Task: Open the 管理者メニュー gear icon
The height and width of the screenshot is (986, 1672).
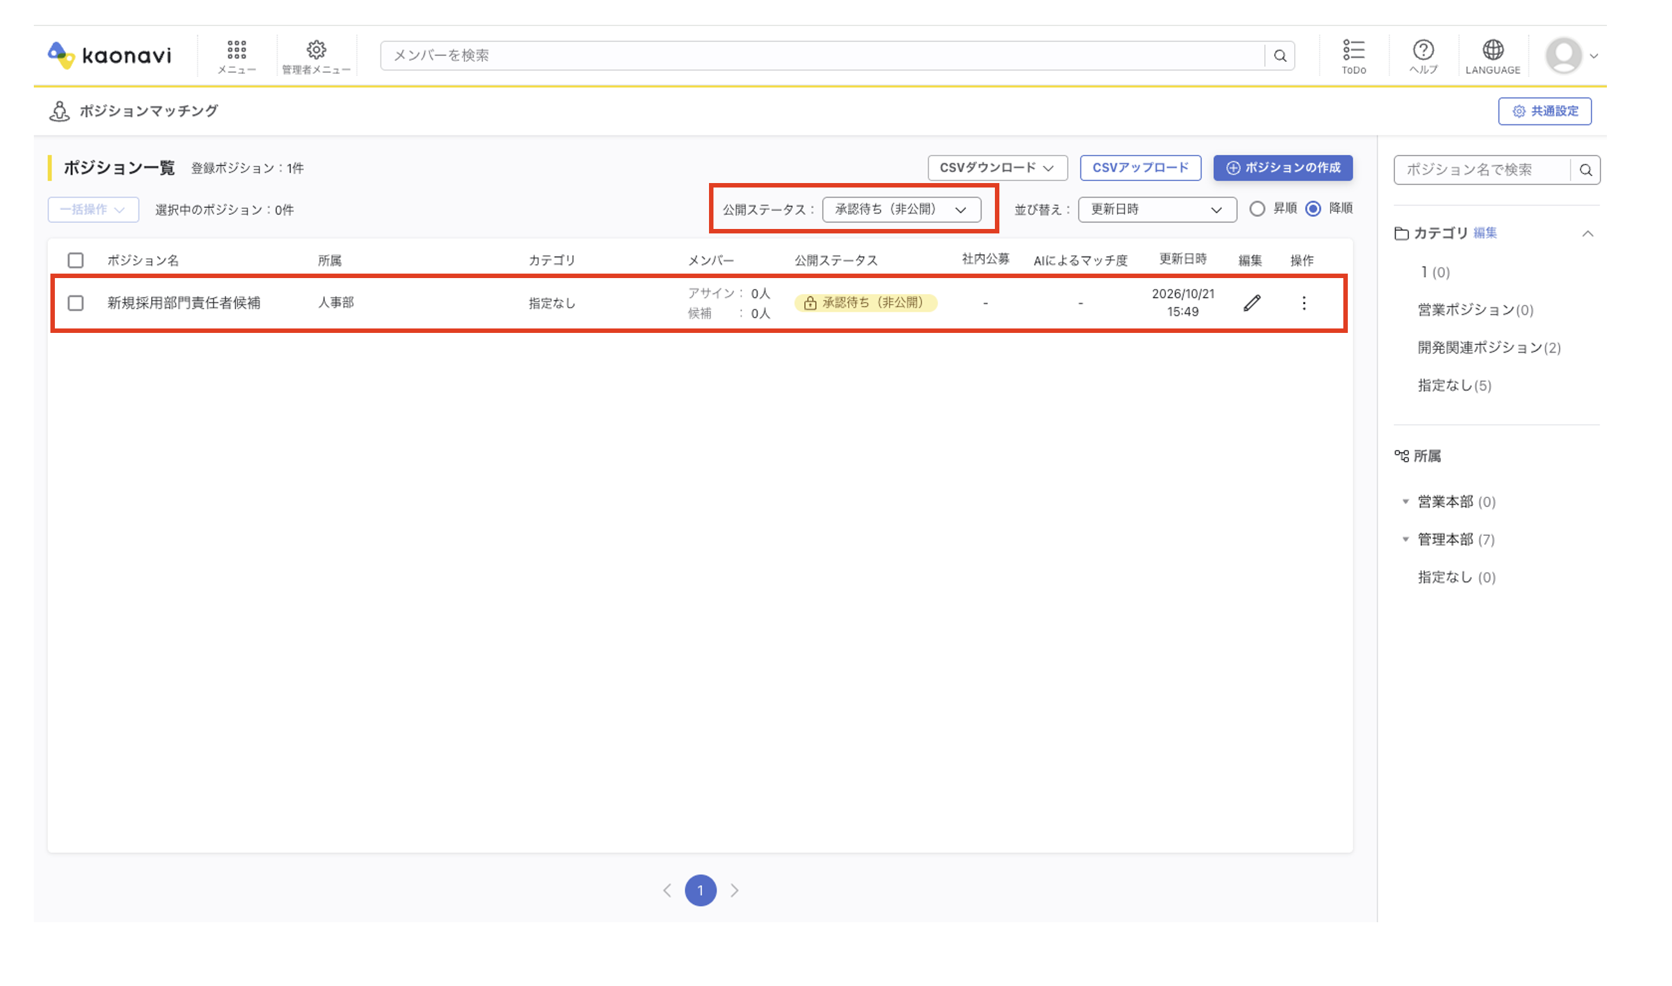Action: pyautogui.click(x=317, y=50)
